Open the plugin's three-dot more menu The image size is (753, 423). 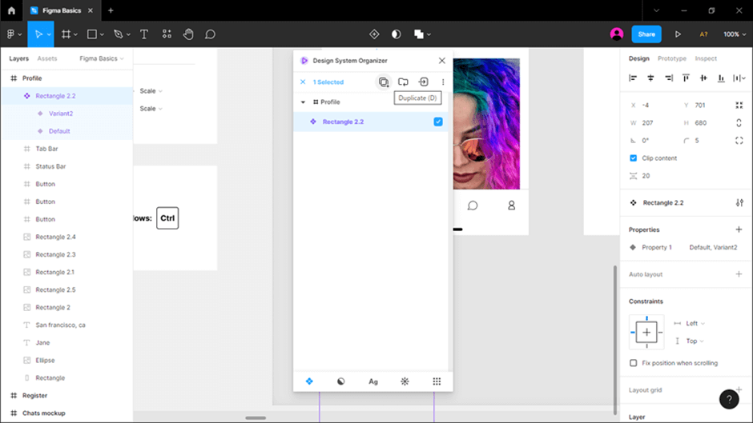(443, 82)
